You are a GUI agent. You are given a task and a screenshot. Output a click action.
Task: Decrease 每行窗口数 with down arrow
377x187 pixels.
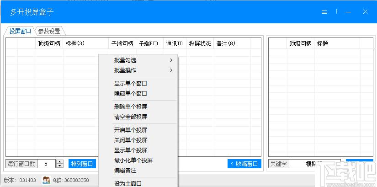60,166
